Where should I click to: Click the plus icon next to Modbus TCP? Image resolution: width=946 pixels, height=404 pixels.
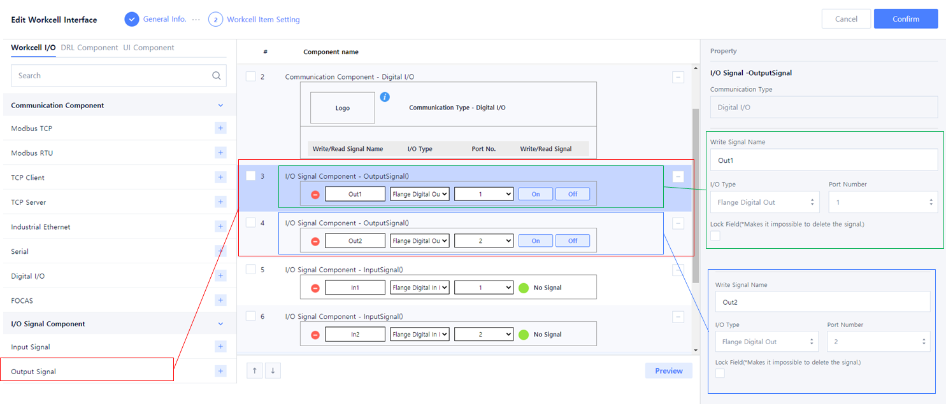tap(220, 129)
